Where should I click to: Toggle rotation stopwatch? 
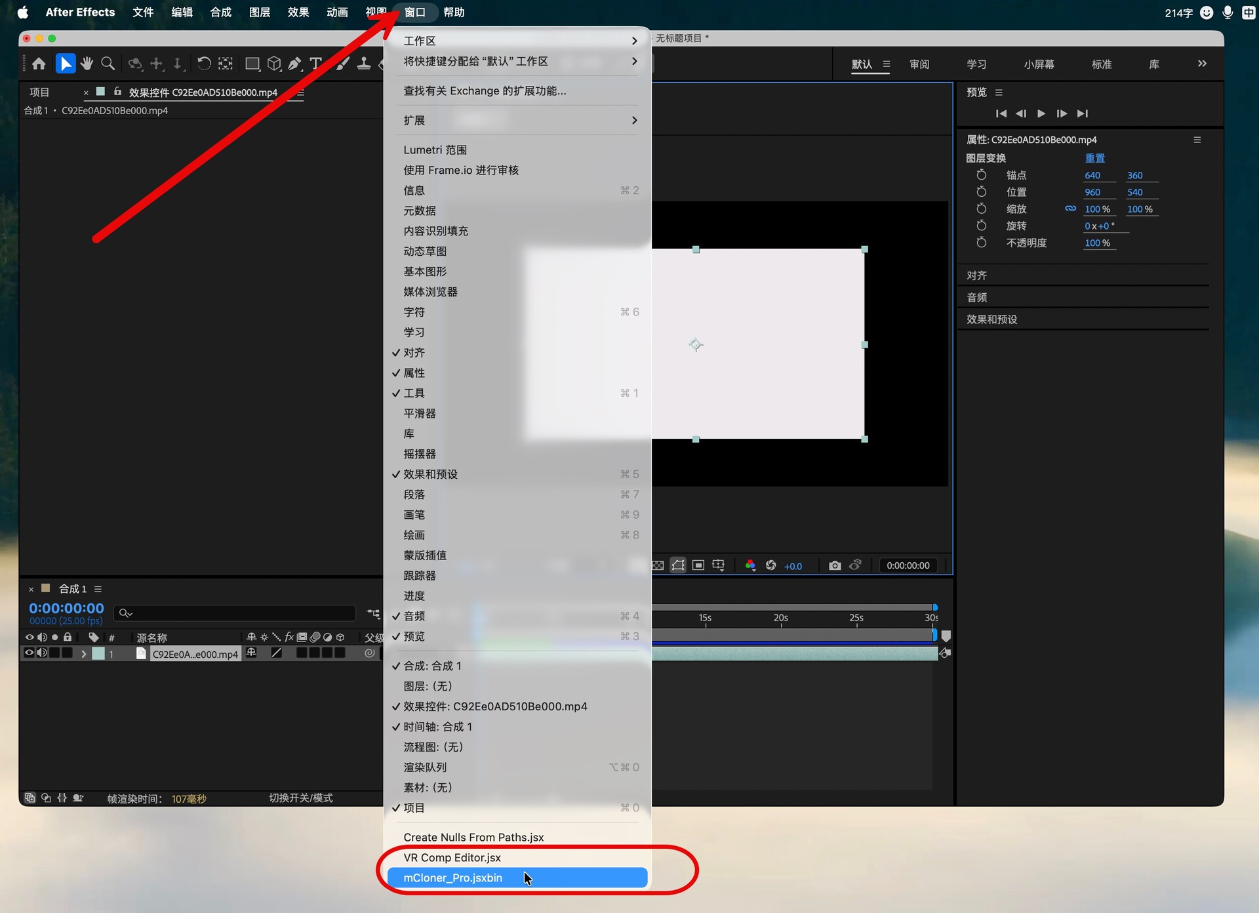click(x=982, y=226)
